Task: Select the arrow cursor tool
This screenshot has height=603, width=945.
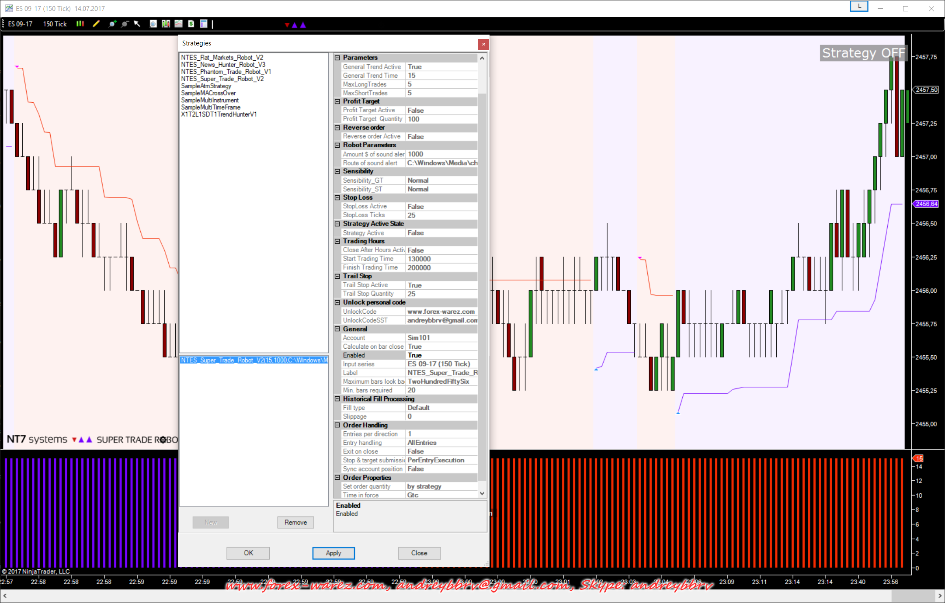Action: pyautogui.click(x=137, y=24)
